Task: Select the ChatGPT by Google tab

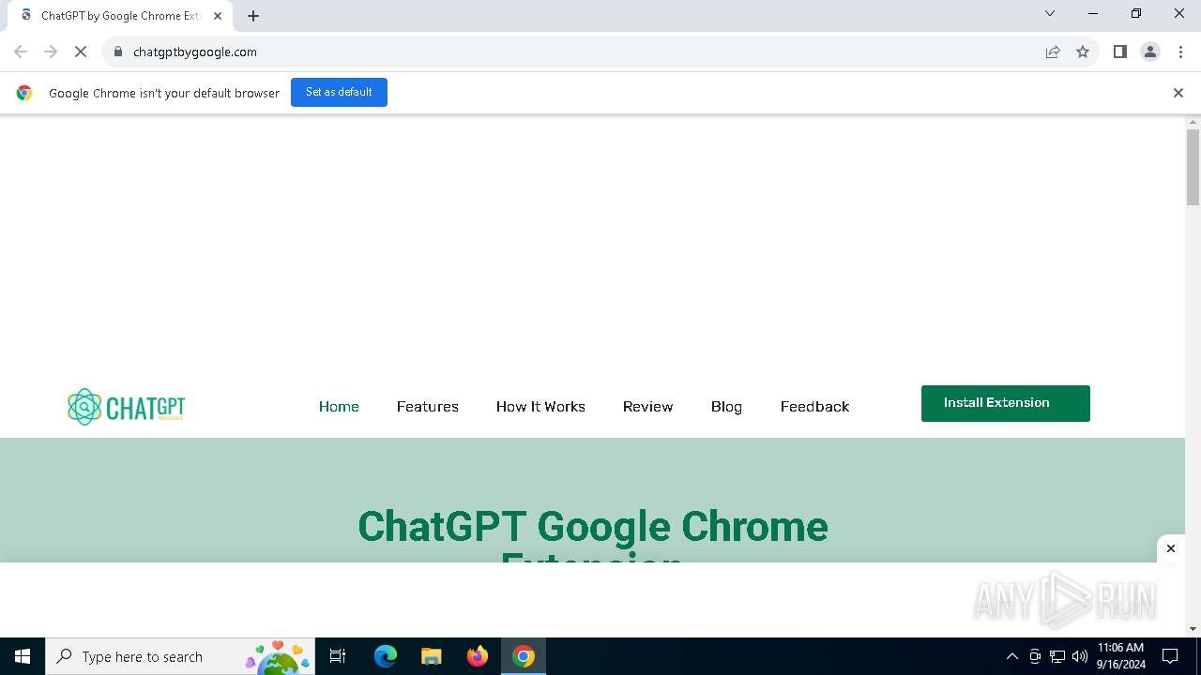Action: pos(120,16)
